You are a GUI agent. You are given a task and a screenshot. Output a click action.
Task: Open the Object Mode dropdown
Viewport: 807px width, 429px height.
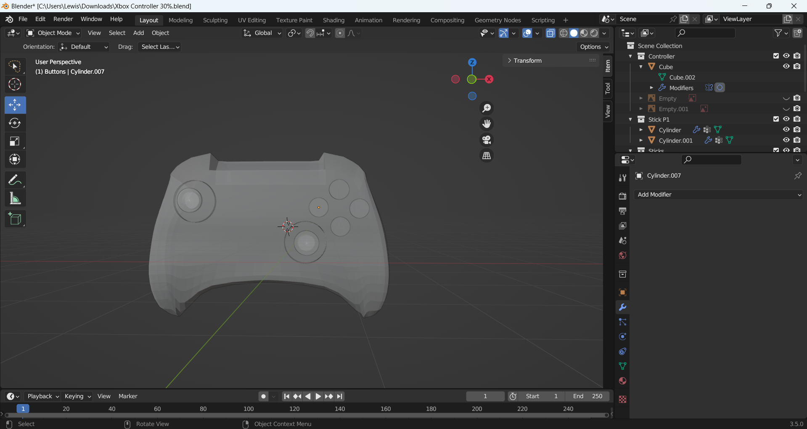tap(53, 33)
